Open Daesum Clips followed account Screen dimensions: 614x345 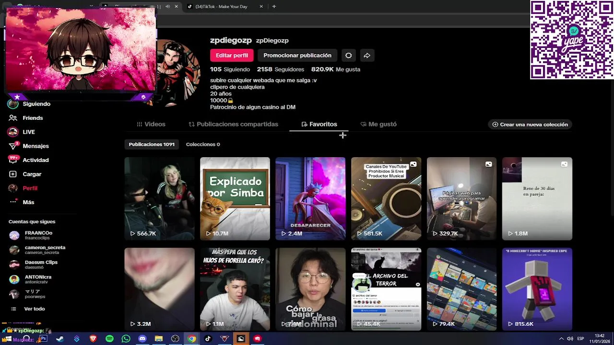click(x=34, y=264)
